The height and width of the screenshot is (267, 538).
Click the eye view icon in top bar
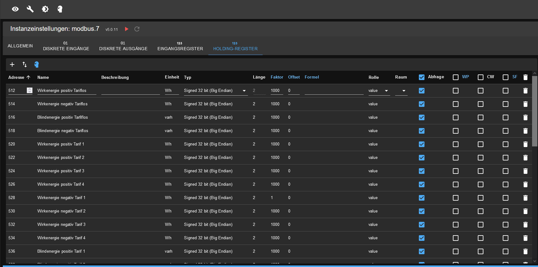[x=15, y=9]
